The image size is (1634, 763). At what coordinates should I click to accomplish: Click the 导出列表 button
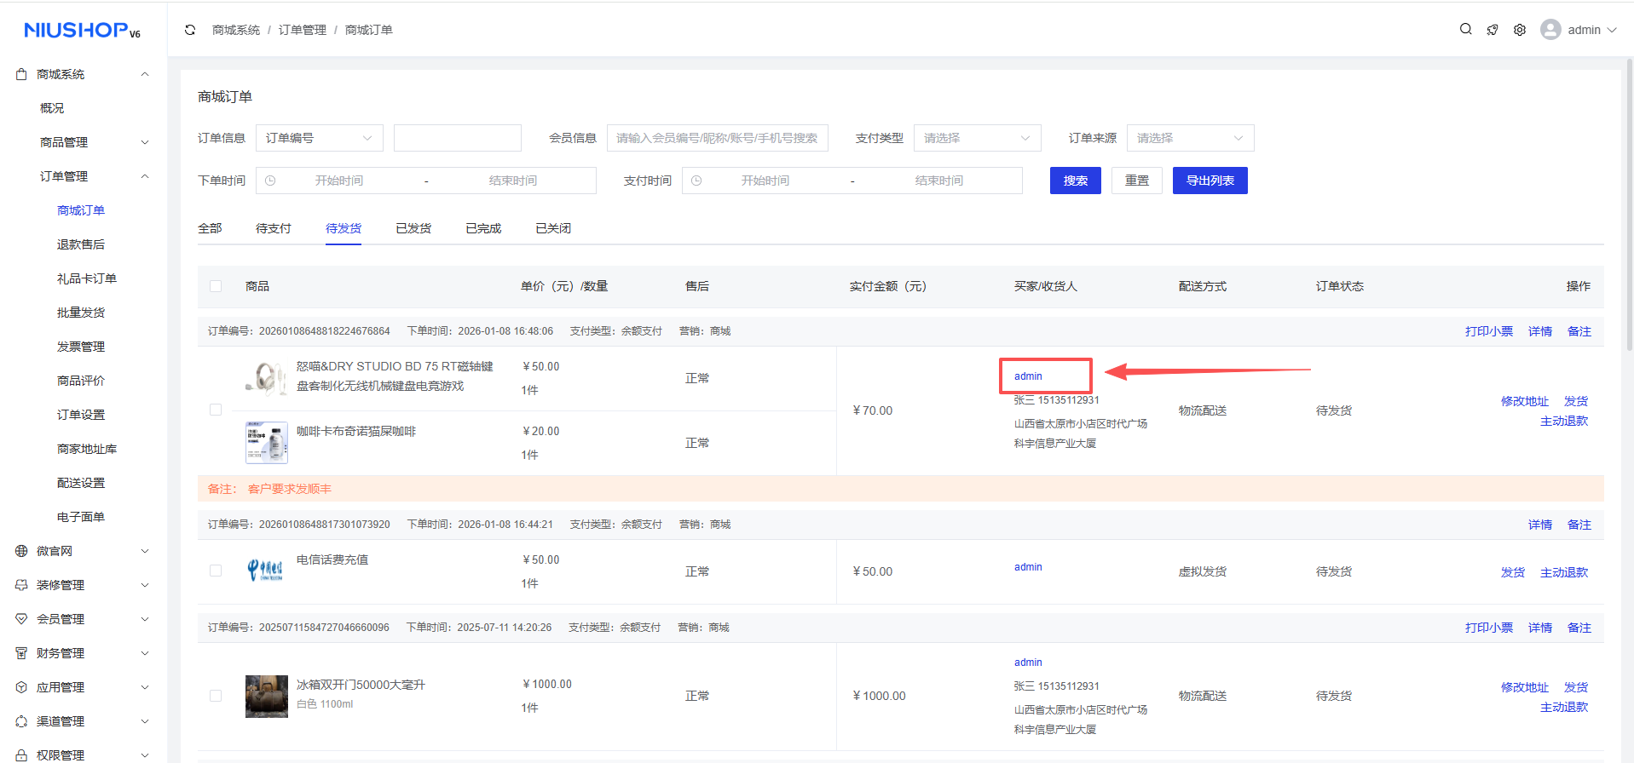pos(1210,181)
